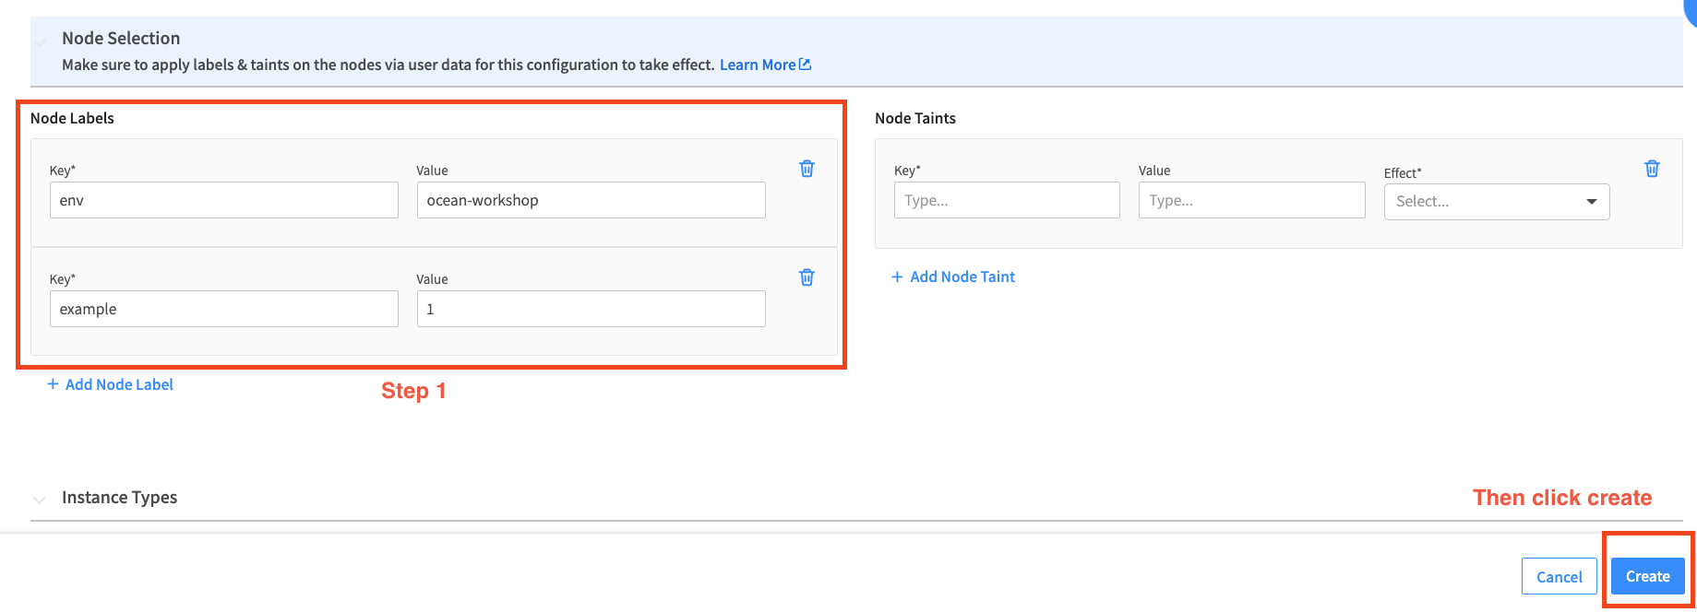The image size is (1697, 612).
Task: Collapse the Node Selection section
Action: tap(40, 41)
